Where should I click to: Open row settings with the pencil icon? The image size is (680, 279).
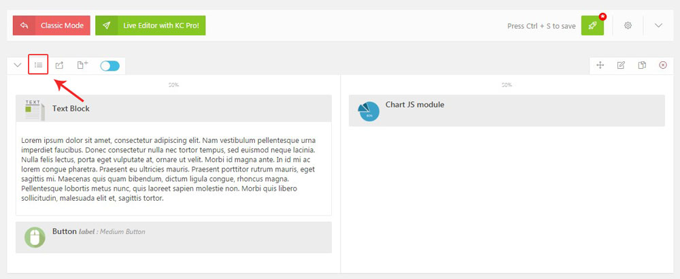pyautogui.click(x=621, y=65)
